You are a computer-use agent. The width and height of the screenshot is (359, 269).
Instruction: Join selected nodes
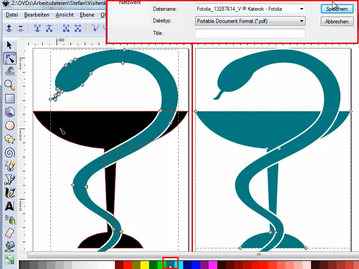pos(37,29)
